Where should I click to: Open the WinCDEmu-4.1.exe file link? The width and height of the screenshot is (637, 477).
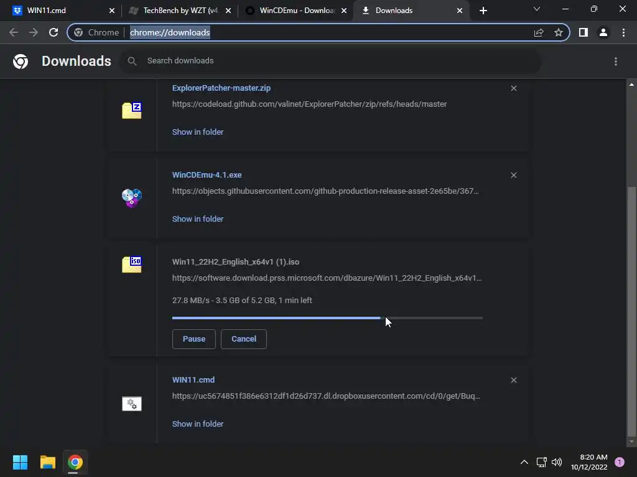tap(207, 175)
